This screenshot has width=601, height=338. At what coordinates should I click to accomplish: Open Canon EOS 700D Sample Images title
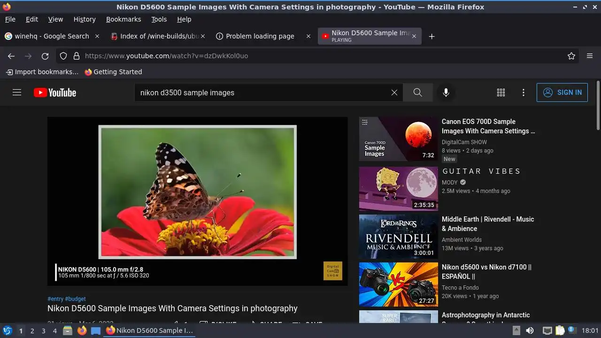[x=488, y=126]
